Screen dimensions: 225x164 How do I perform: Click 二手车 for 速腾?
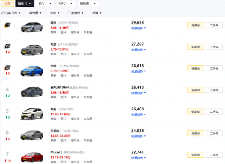click(214, 68)
